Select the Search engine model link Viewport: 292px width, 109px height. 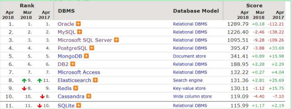[188, 80]
